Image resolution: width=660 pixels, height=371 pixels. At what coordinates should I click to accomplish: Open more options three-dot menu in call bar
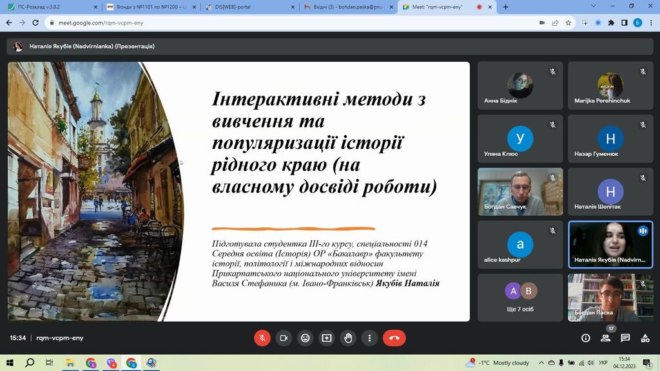[369, 338]
